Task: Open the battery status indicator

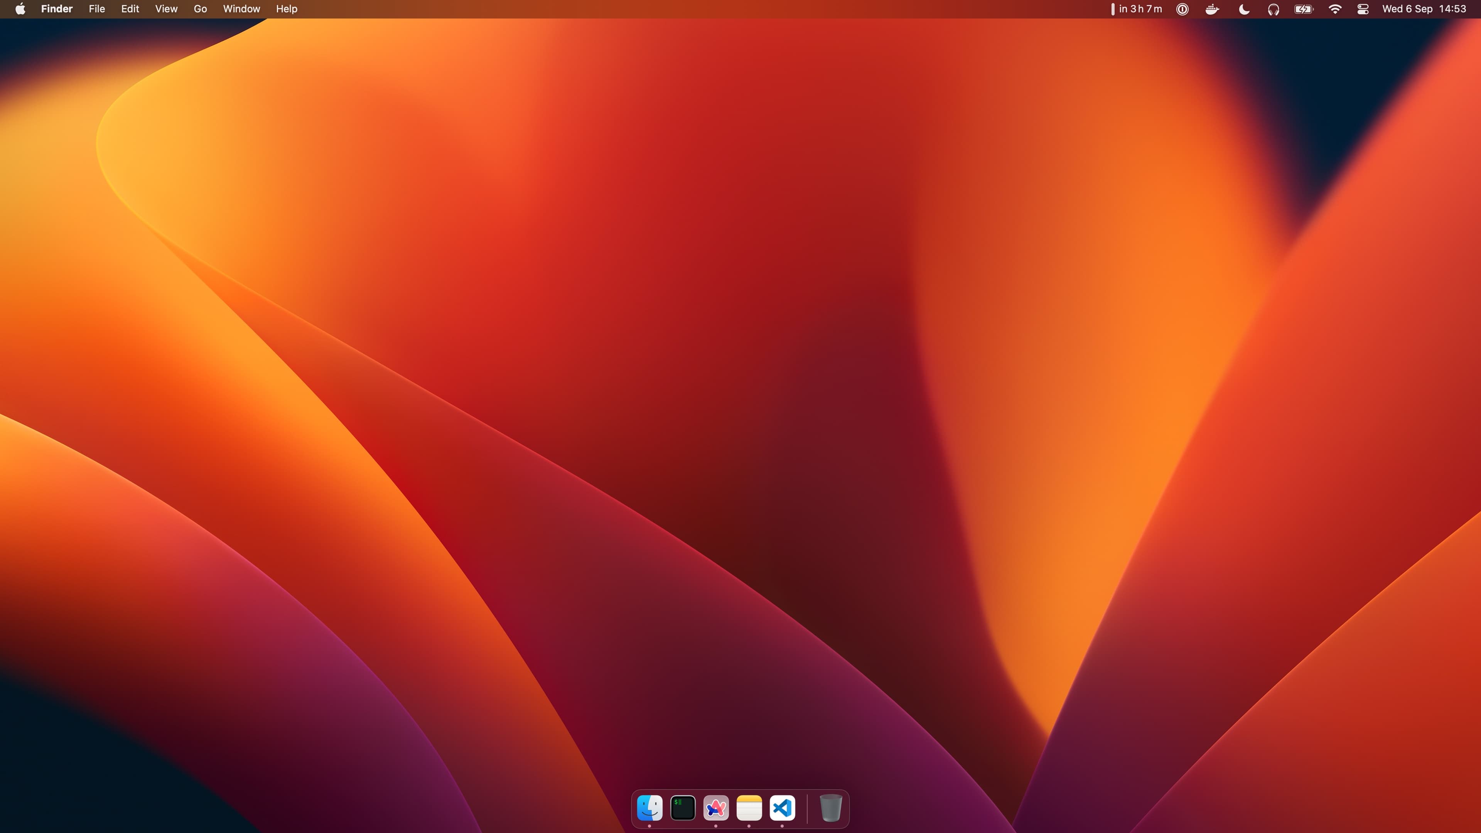Action: tap(1303, 8)
